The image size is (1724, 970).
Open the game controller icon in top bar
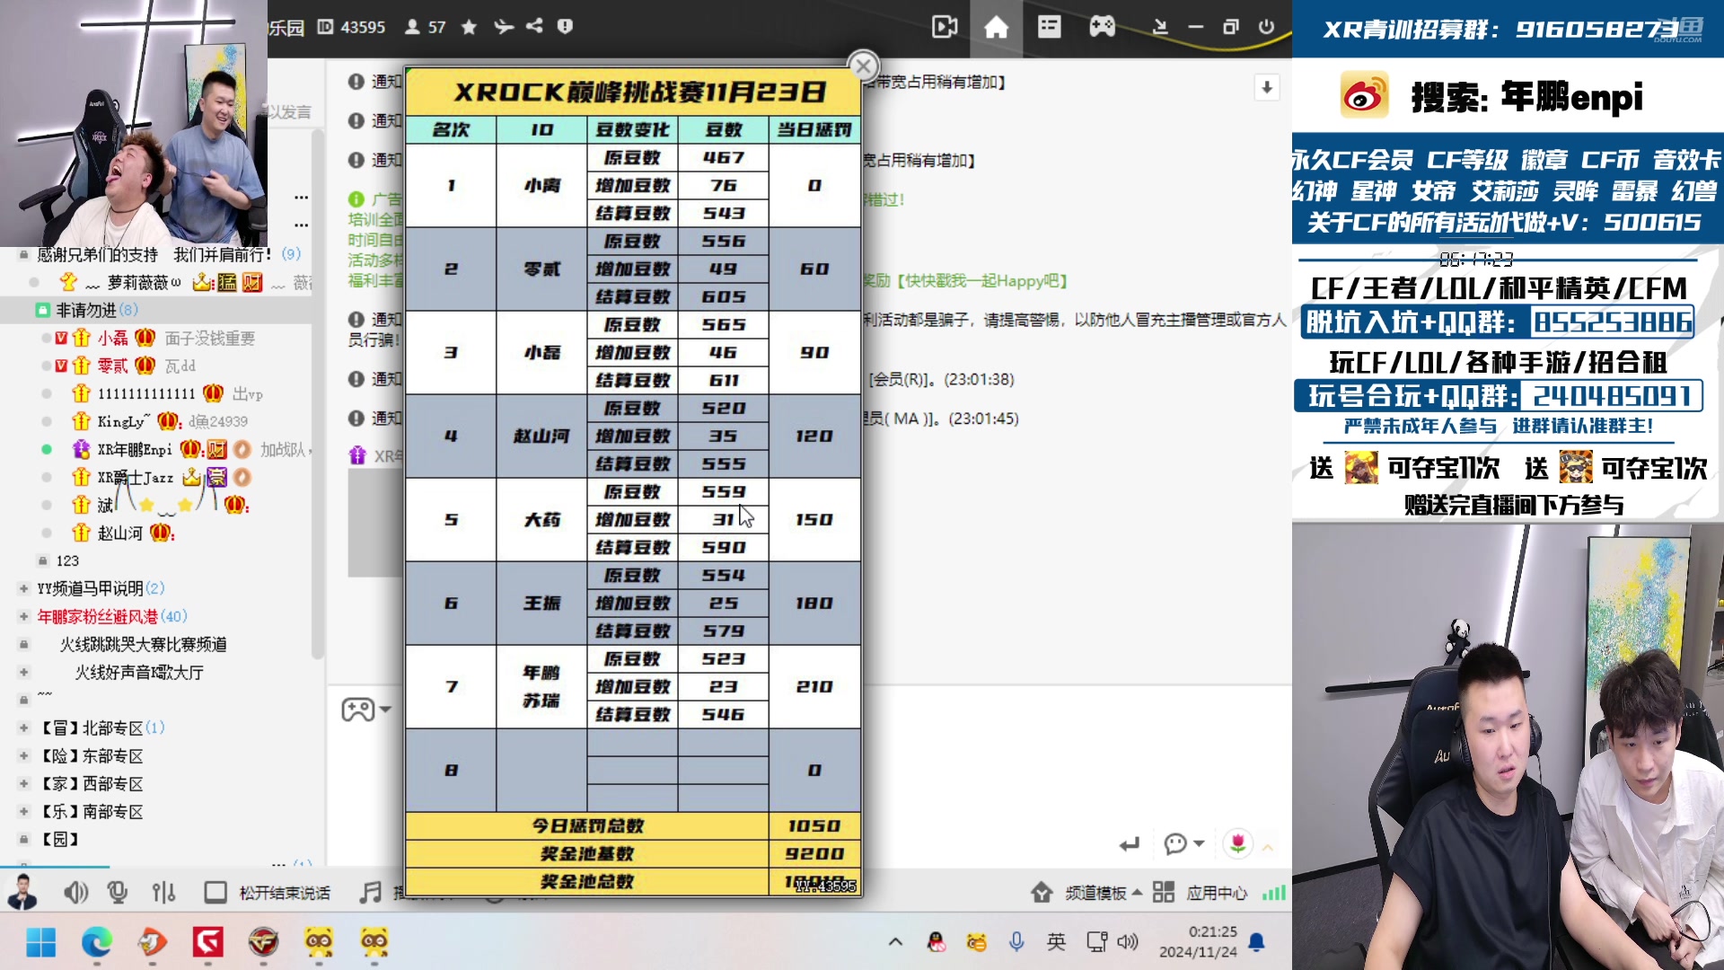pos(1102,27)
